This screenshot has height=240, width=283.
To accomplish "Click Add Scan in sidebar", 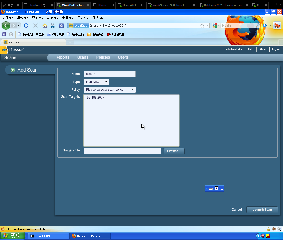I will click(x=27, y=70).
